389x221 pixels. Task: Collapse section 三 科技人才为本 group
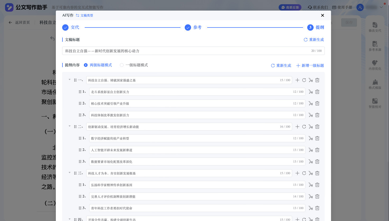70,173
